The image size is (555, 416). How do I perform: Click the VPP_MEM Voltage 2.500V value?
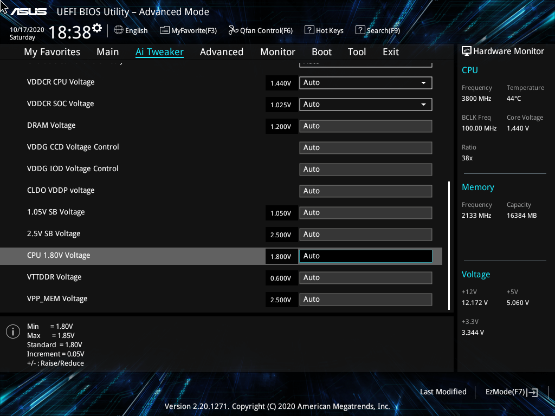tap(281, 300)
